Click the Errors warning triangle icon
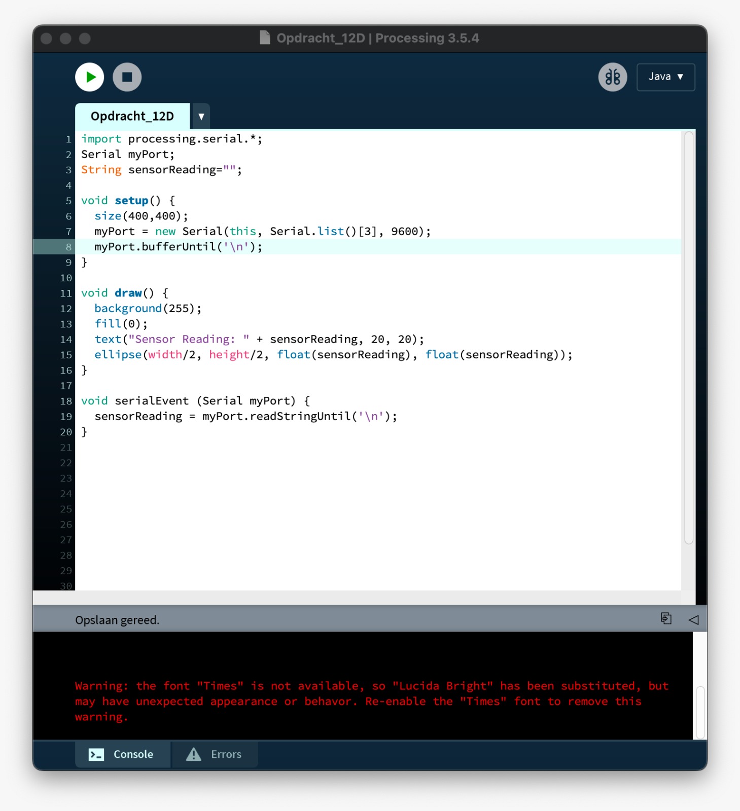This screenshot has width=740, height=811. tap(194, 754)
